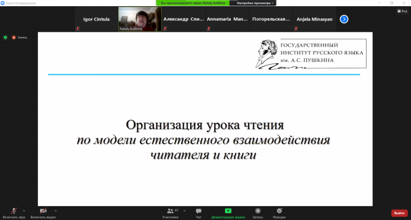Click the Anjela Minasyan participant tile

315,19
